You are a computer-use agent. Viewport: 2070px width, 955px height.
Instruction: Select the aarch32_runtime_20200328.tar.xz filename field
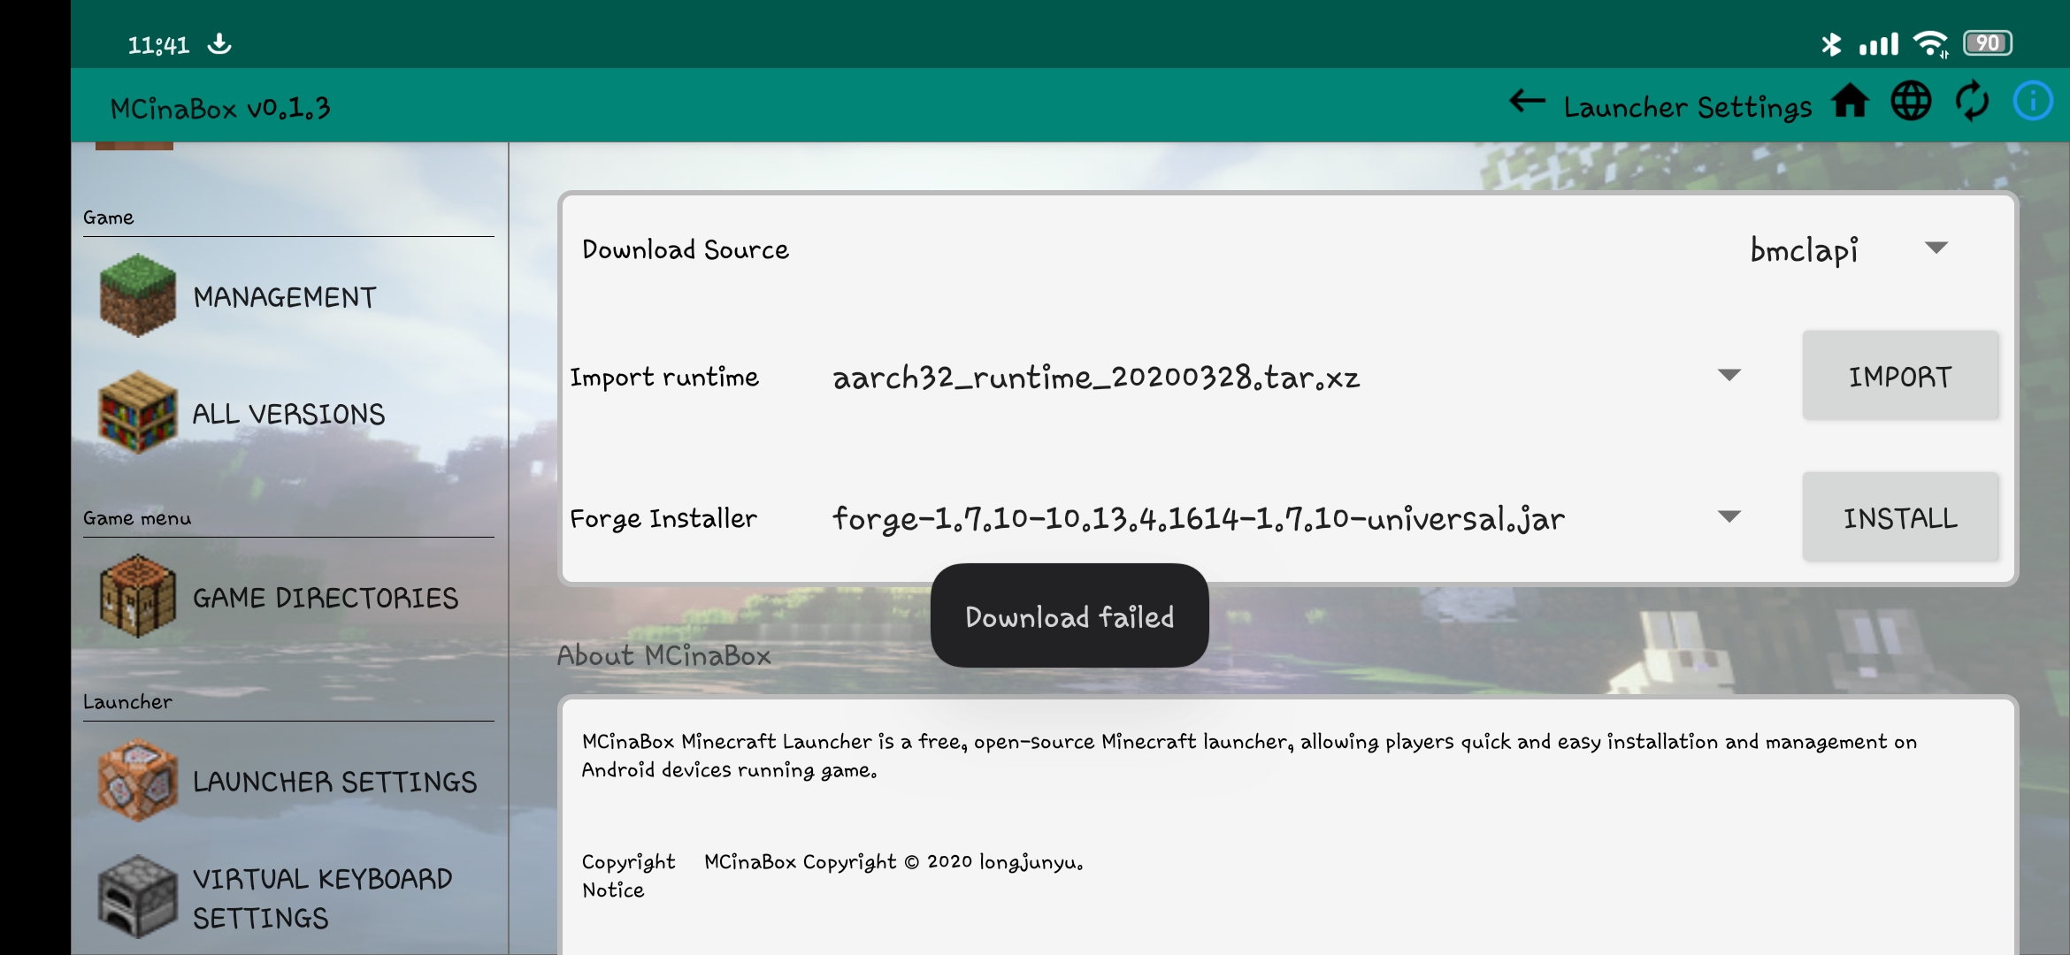1095,377
